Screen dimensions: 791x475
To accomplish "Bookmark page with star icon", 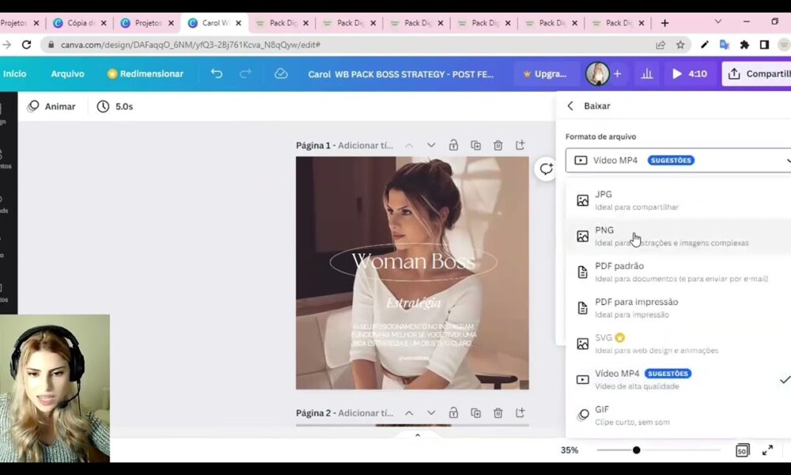I will pyautogui.click(x=680, y=45).
